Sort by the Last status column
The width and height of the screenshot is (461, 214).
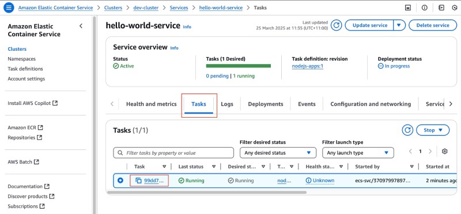click(x=214, y=167)
